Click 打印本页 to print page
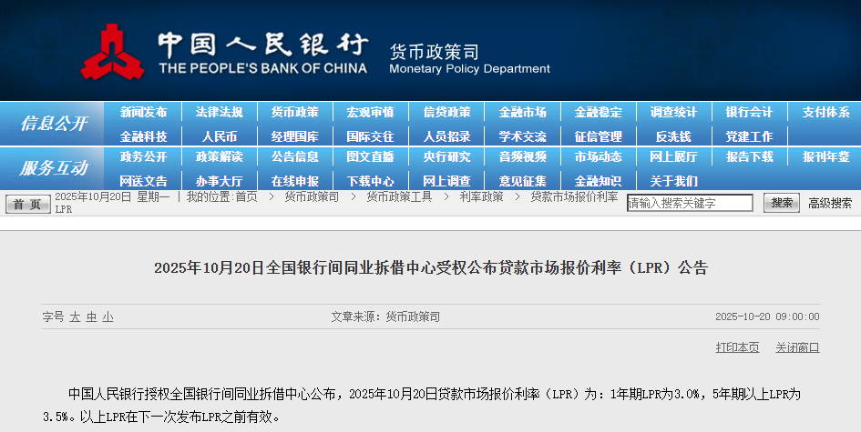Image resolution: width=861 pixels, height=432 pixels. 737,347
